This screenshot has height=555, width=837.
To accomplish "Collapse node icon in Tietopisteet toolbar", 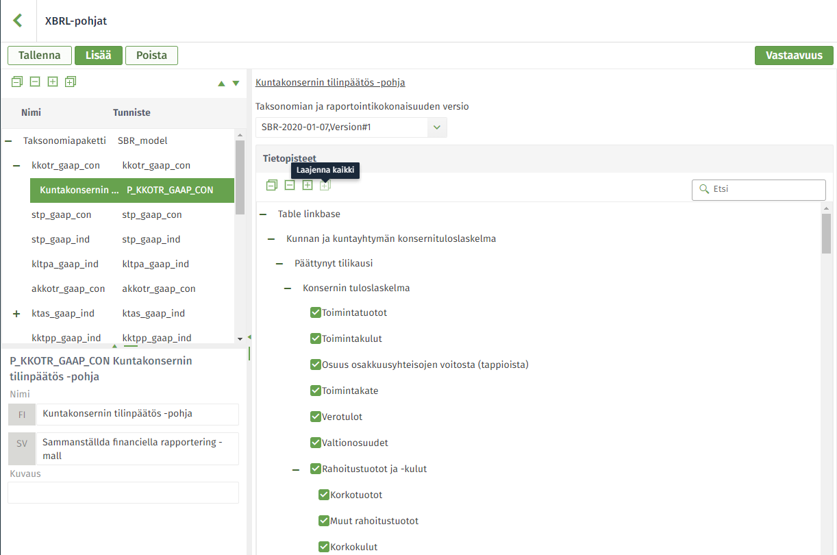I will 290,185.
